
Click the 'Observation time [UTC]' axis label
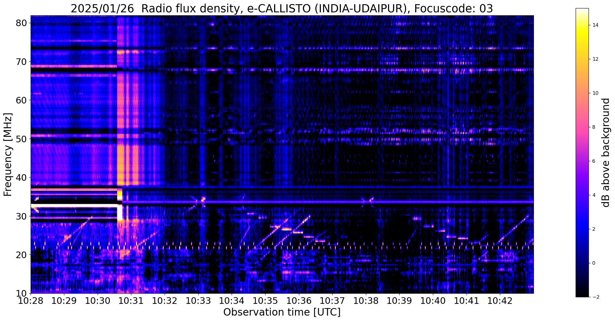[x=282, y=312]
